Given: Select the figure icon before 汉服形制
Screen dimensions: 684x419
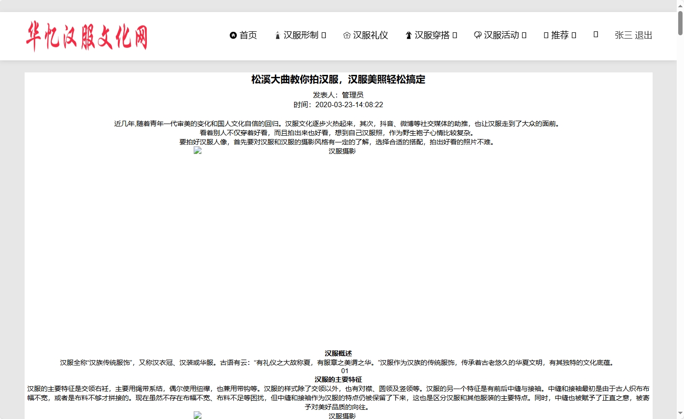Looking at the screenshot, I should 277,35.
